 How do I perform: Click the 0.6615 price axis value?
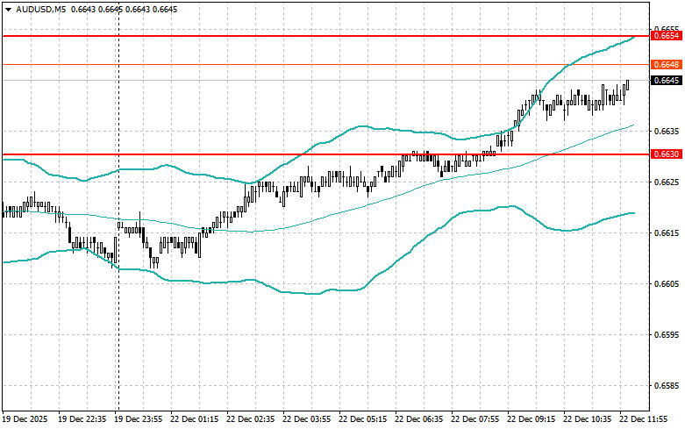pyautogui.click(x=667, y=233)
